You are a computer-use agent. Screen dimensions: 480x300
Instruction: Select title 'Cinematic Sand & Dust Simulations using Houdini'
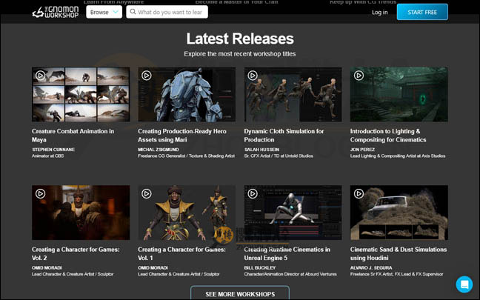399,253
